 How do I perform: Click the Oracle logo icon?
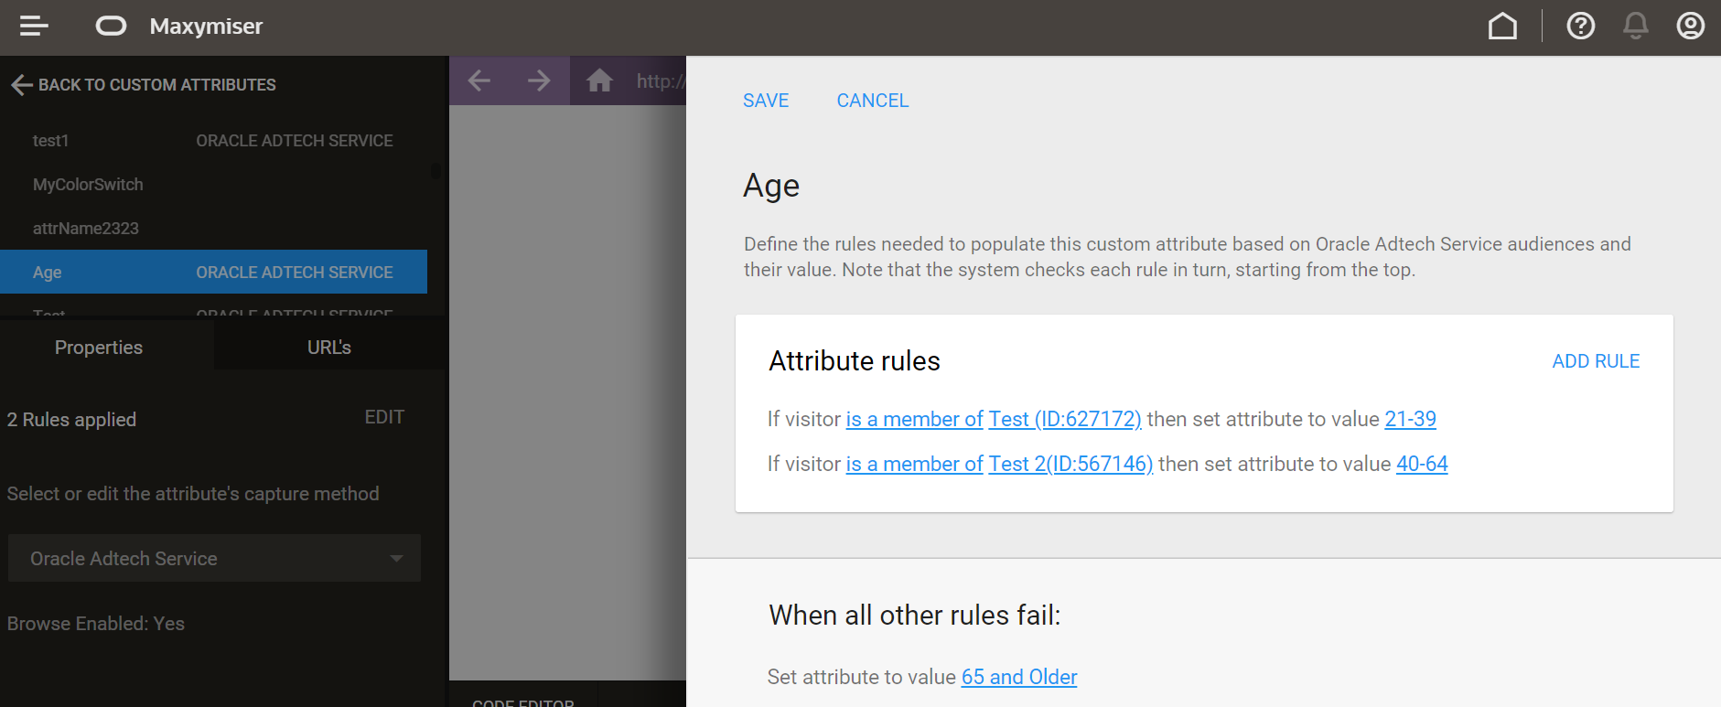click(111, 27)
